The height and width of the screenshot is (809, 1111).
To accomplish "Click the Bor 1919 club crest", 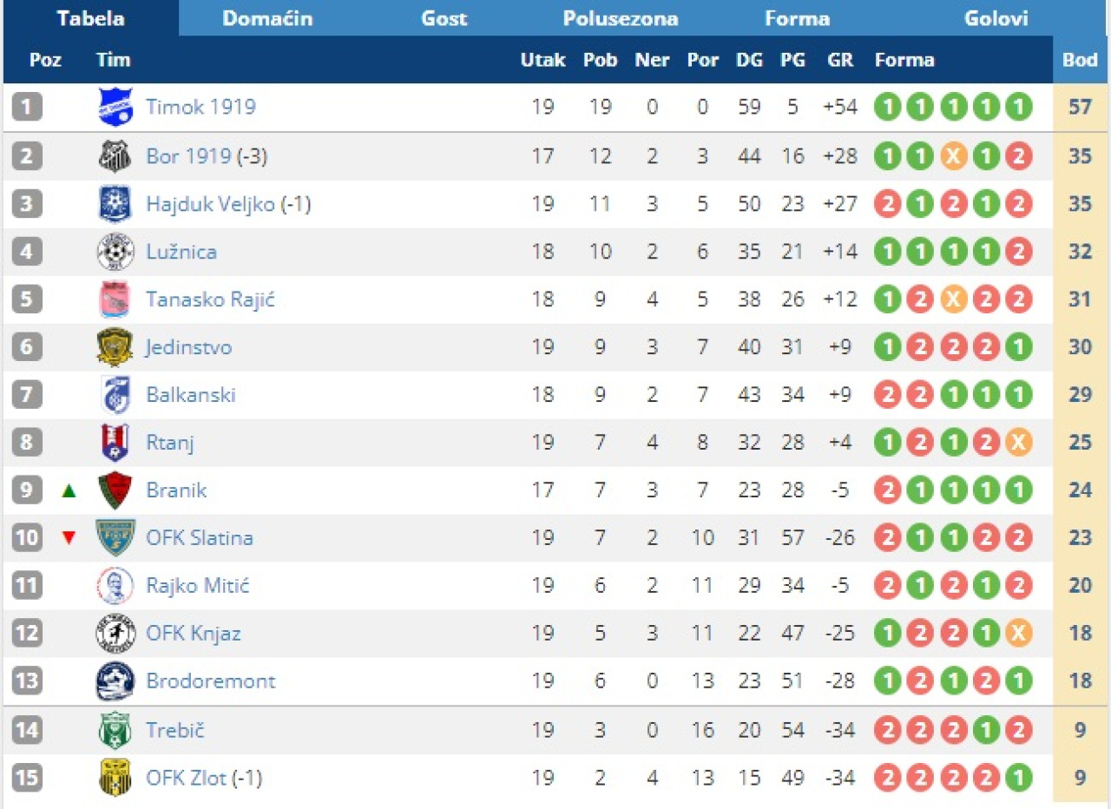I will (x=115, y=156).
